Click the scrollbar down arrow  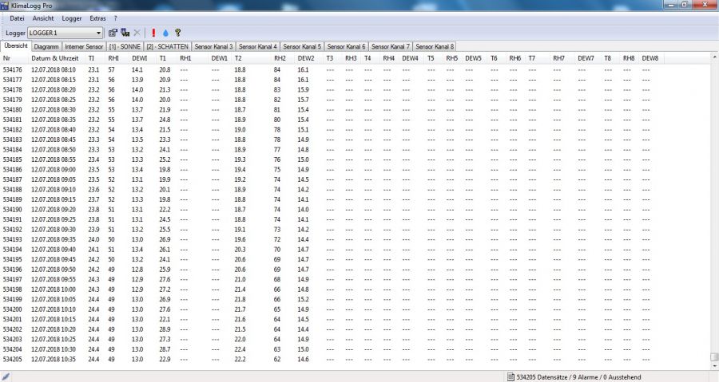pos(714,364)
